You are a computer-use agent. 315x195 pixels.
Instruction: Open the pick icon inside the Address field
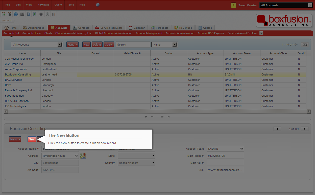coord(76,156)
